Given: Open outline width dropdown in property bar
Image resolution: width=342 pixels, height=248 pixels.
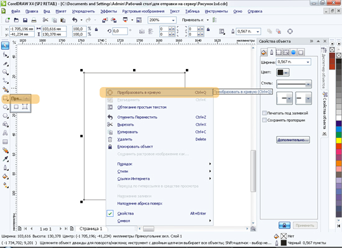Looking at the screenshot, I should (x=258, y=32).
